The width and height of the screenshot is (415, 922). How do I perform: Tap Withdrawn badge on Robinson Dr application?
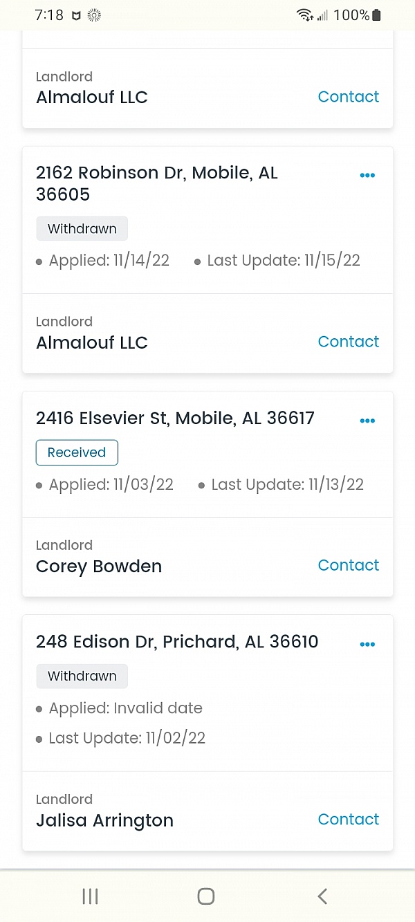click(x=82, y=229)
